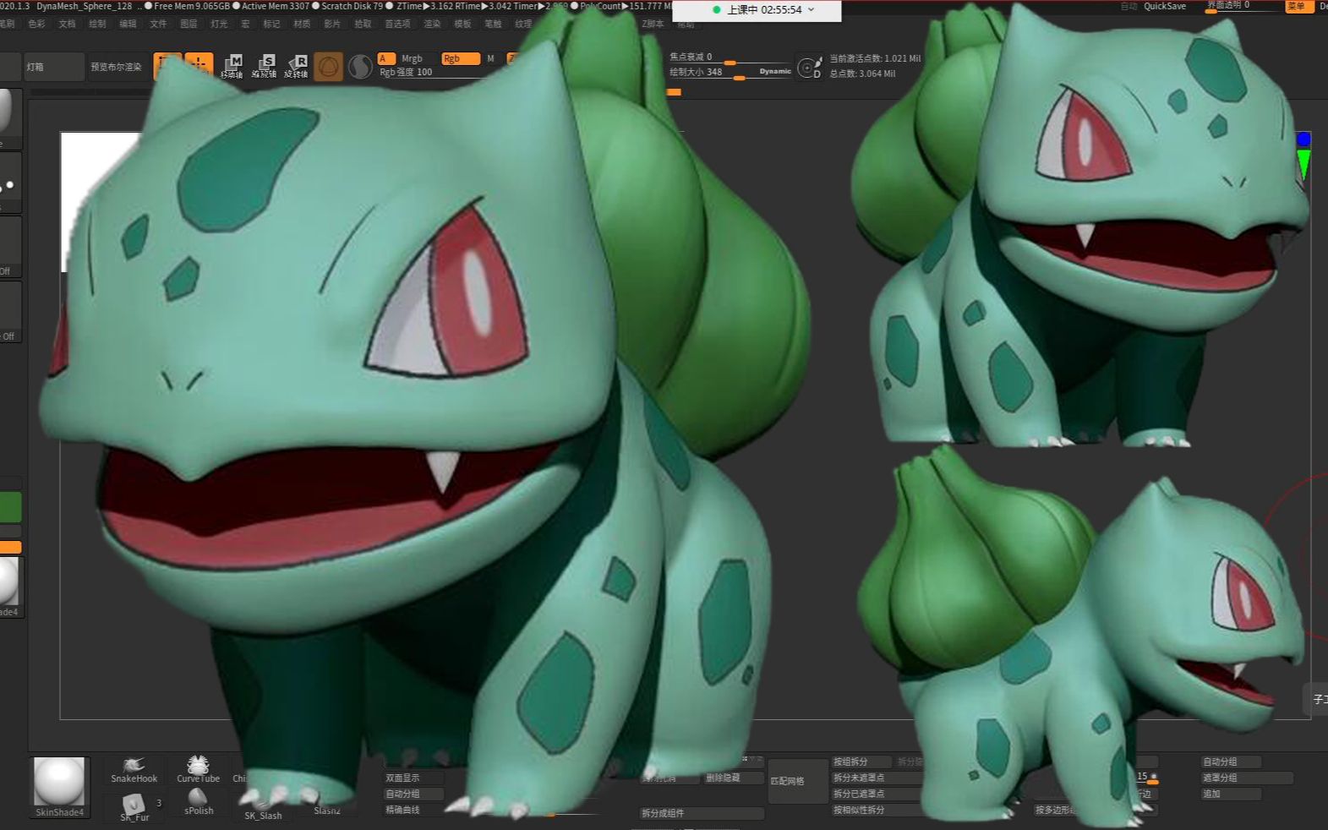The width and height of the screenshot is (1328, 830).
Task: Select the CurveTube brush
Action: pyautogui.click(x=198, y=770)
